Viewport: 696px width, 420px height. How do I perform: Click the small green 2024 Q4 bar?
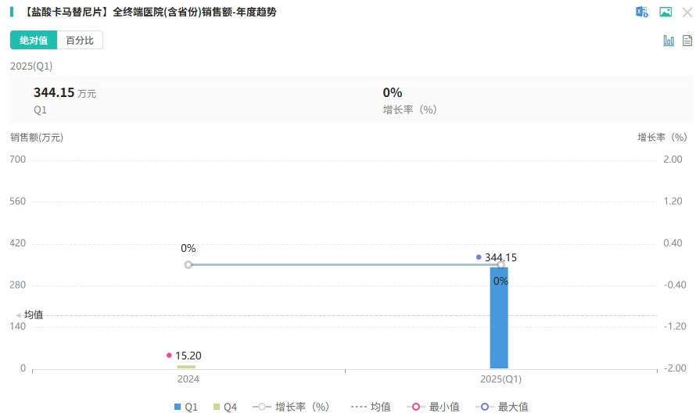(x=186, y=366)
